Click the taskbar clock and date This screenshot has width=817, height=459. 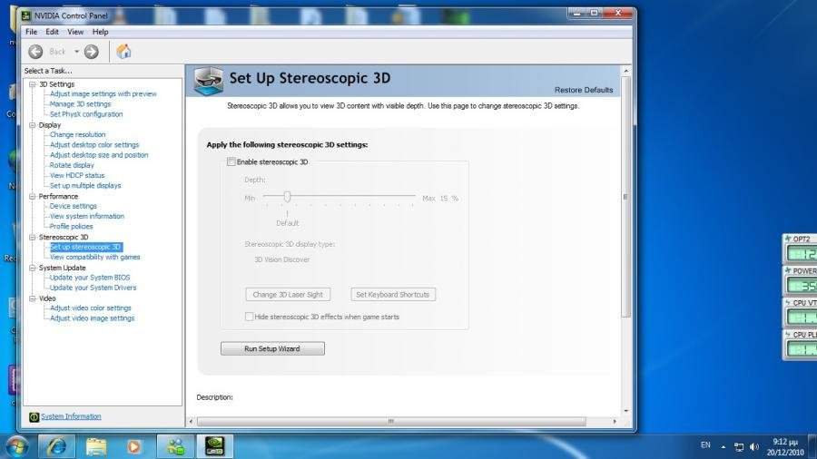[785, 447]
